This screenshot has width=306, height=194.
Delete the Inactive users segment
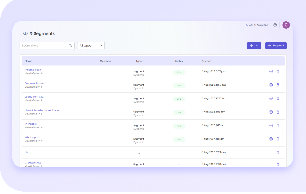coord(278,71)
